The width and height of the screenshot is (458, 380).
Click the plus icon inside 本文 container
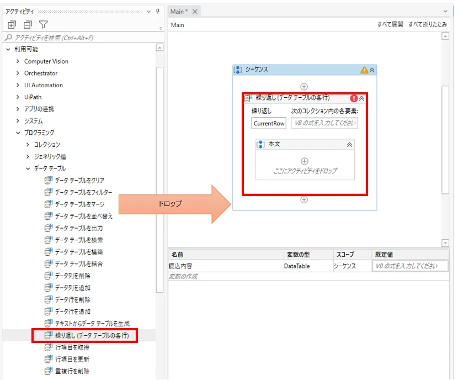pyautogui.click(x=304, y=161)
